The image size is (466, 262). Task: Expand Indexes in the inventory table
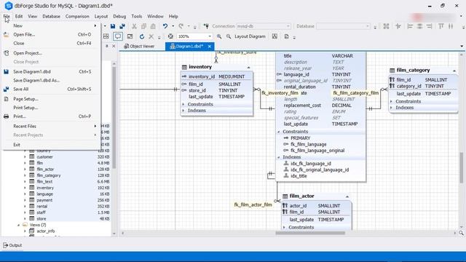pyautogui.click(x=183, y=111)
